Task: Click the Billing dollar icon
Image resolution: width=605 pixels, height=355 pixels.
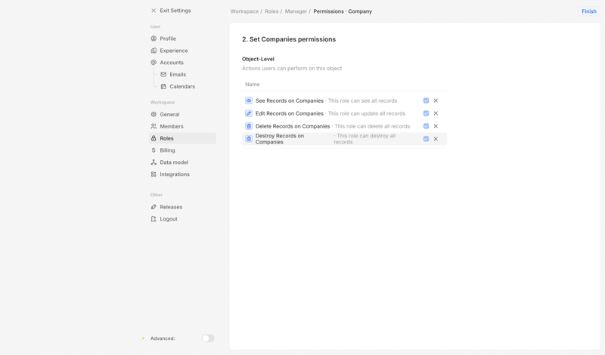Action: (154, 150)
